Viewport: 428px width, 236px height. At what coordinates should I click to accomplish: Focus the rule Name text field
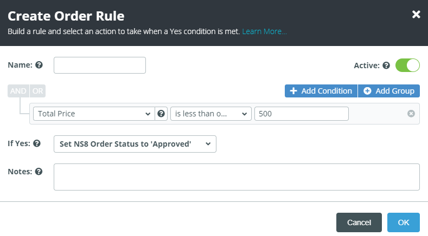(100, 65)
